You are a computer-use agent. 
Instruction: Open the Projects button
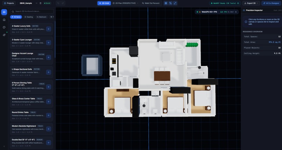pos(9,3)
